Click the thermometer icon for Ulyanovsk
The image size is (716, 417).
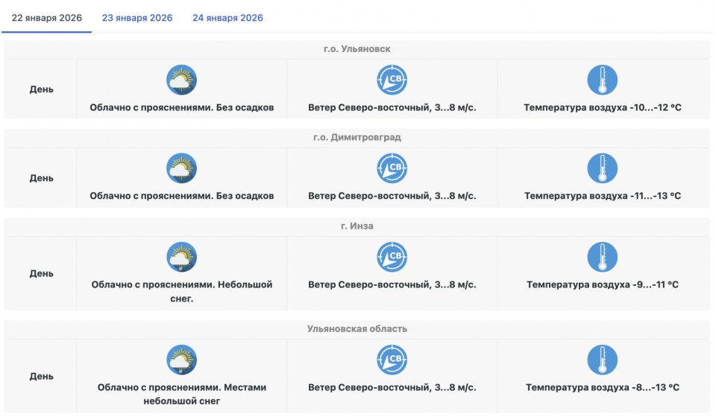pyautogui.click(x=602, y=80)
